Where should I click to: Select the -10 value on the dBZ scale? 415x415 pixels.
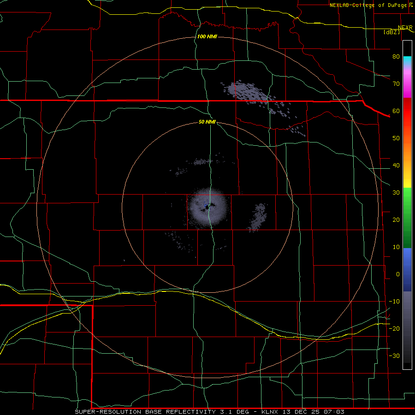pos(394,302)
